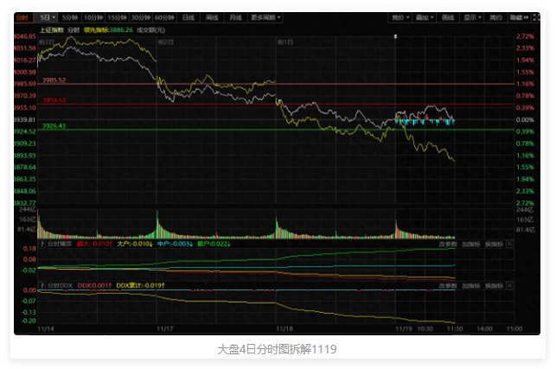Click the 画线 drawing tool button
The height and width of the screenshot is (369, 556).
447,17
